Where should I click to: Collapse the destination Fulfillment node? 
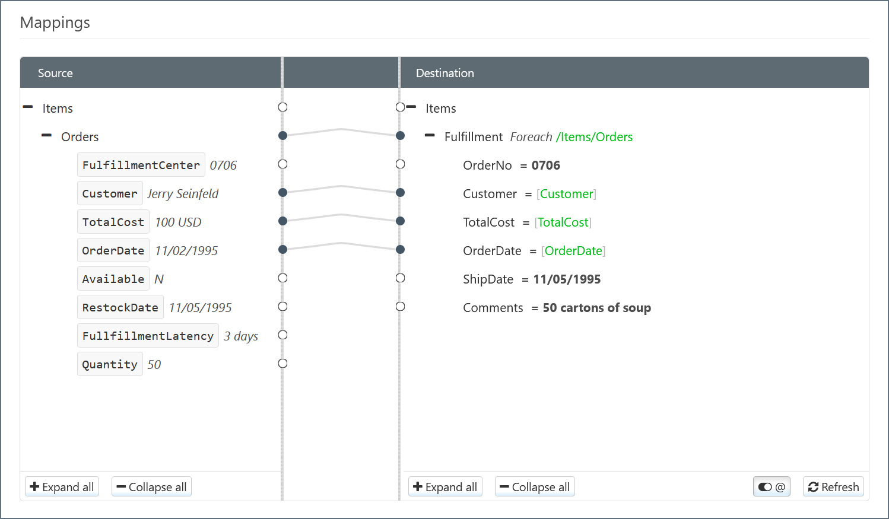point(430,136)
